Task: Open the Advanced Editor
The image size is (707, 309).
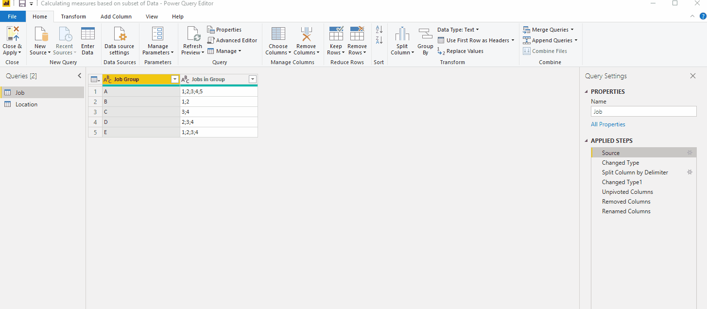Action: pos(232,40)
